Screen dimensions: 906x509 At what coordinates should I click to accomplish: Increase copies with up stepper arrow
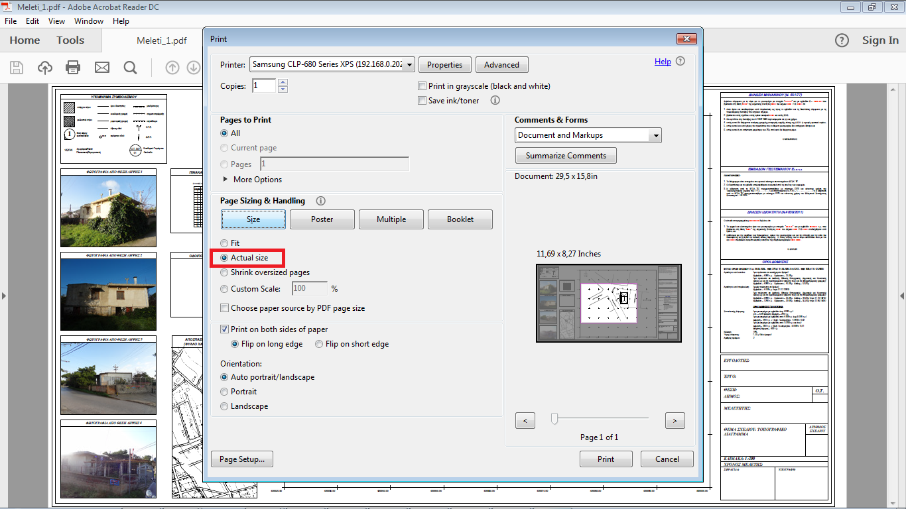click(x=283, y=83)
